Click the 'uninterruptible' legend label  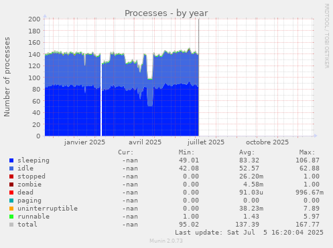tap(48, 209)
